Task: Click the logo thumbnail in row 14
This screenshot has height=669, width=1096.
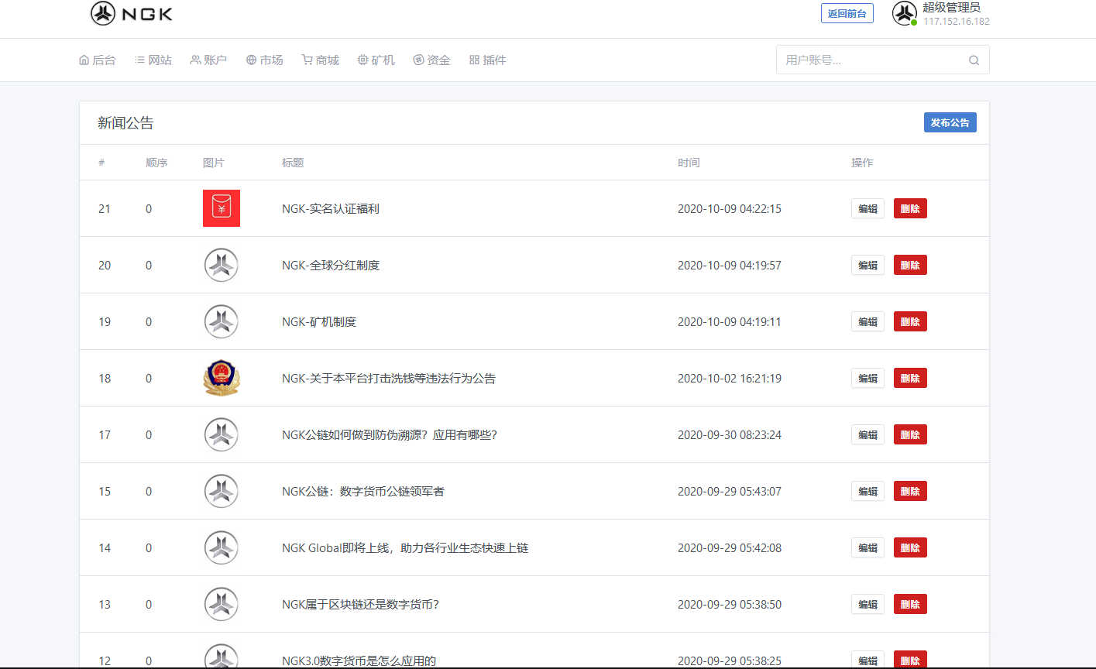Action: [x=222, y=547]
